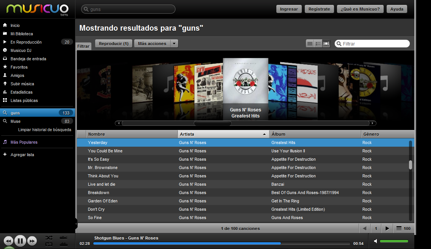Screen dimensions: 431x249
Task: Go to next results page arrow
Action: [387, 229]
